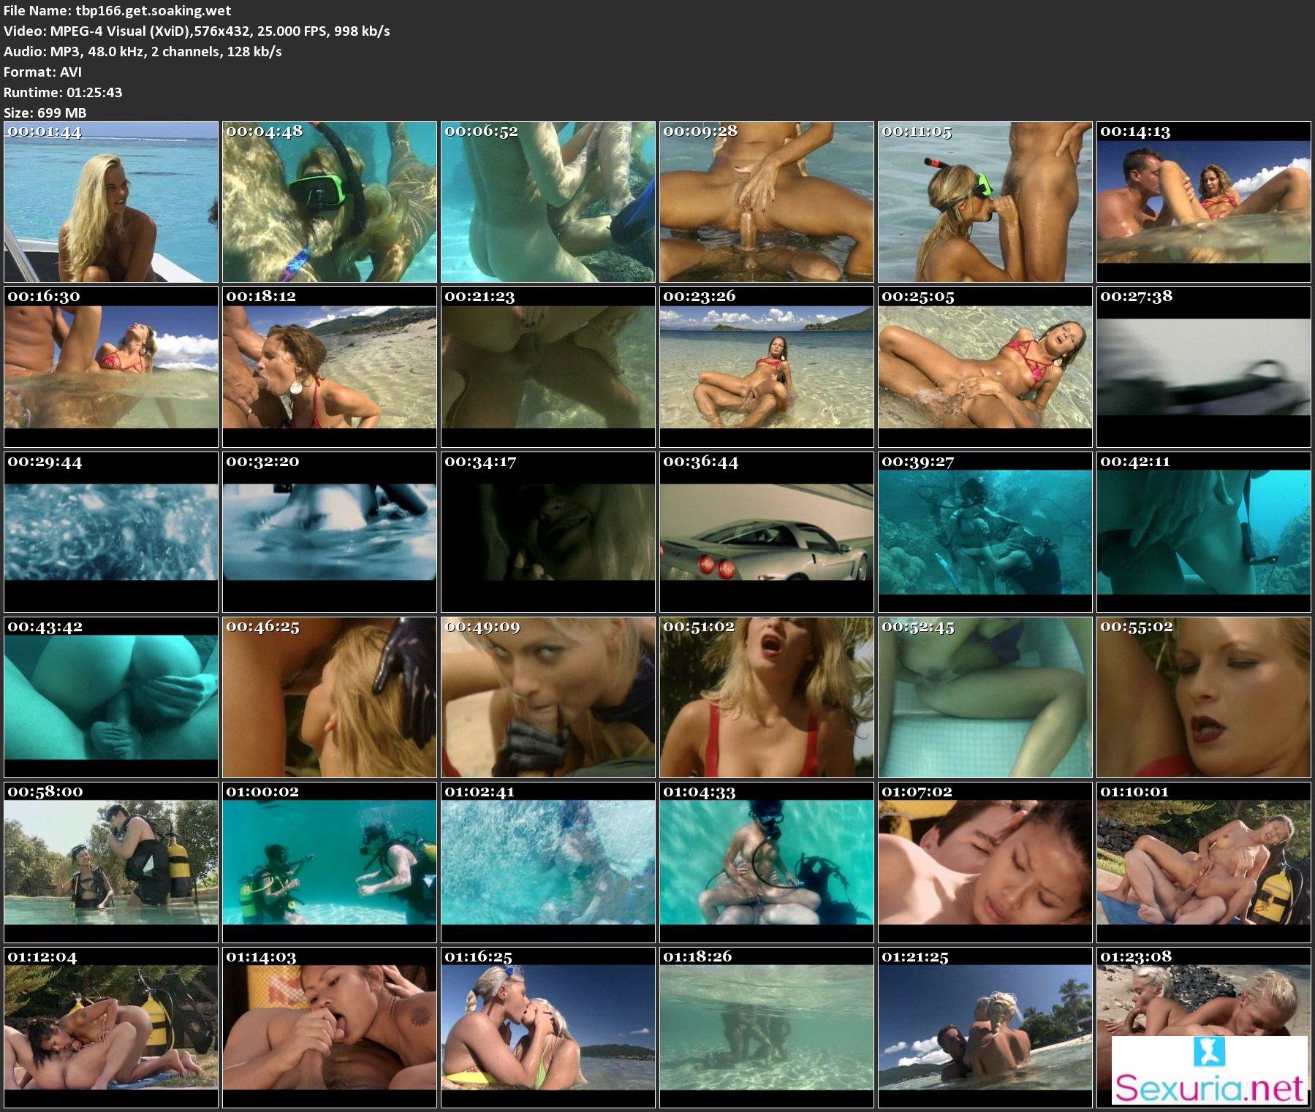Open the Sexuria.net watermark link text
1315x1112 pixels.
(x=1209, y=1088)
